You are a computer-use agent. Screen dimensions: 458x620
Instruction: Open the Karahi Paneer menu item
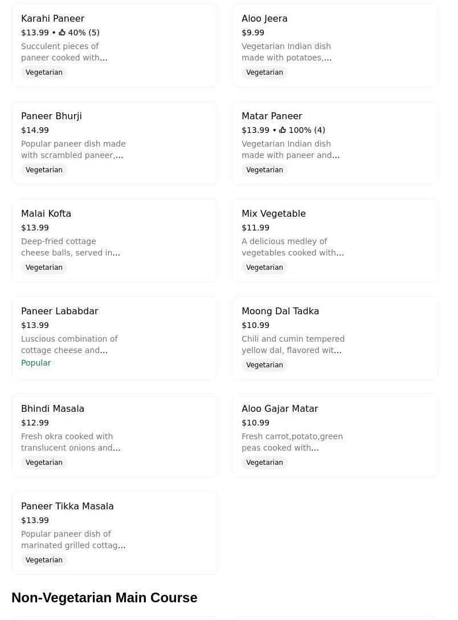[114, 46]
